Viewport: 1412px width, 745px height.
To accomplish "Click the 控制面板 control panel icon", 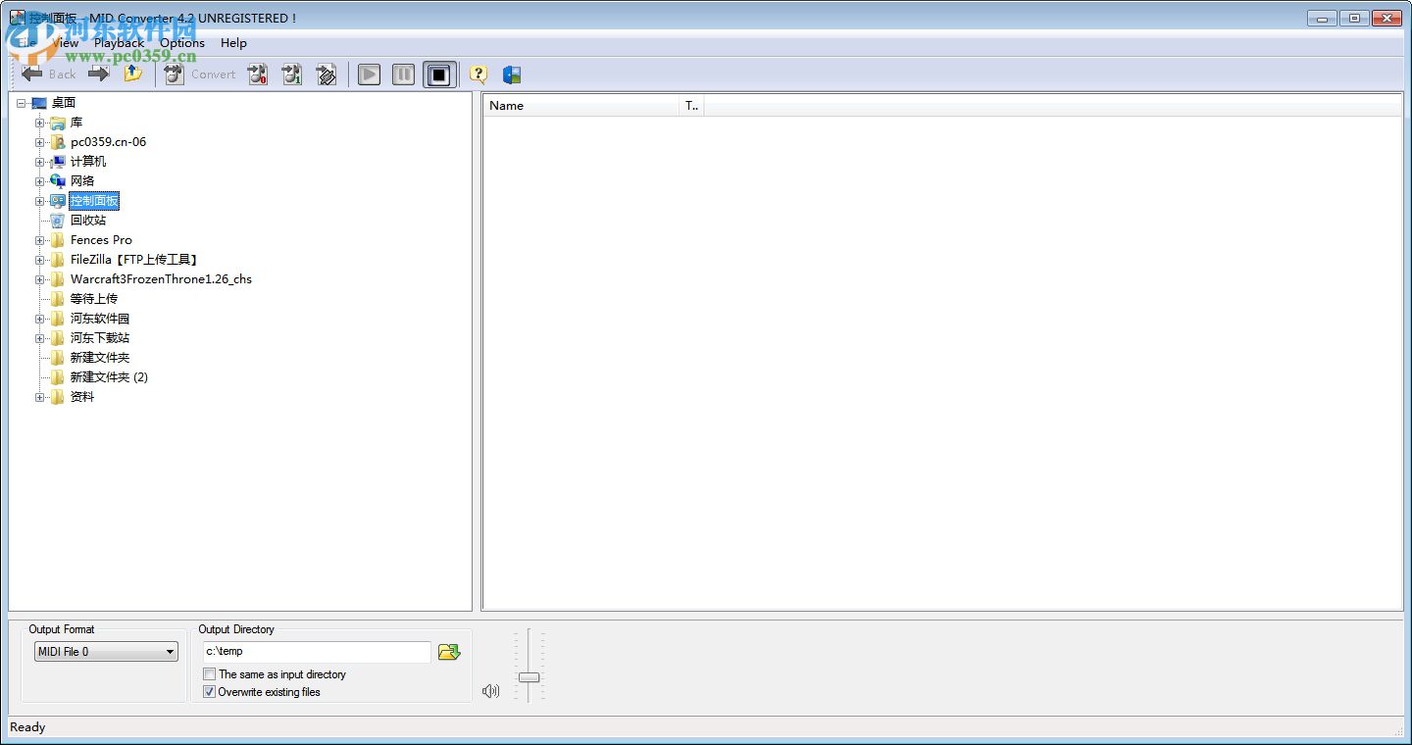I will click(x=58, y=201).
